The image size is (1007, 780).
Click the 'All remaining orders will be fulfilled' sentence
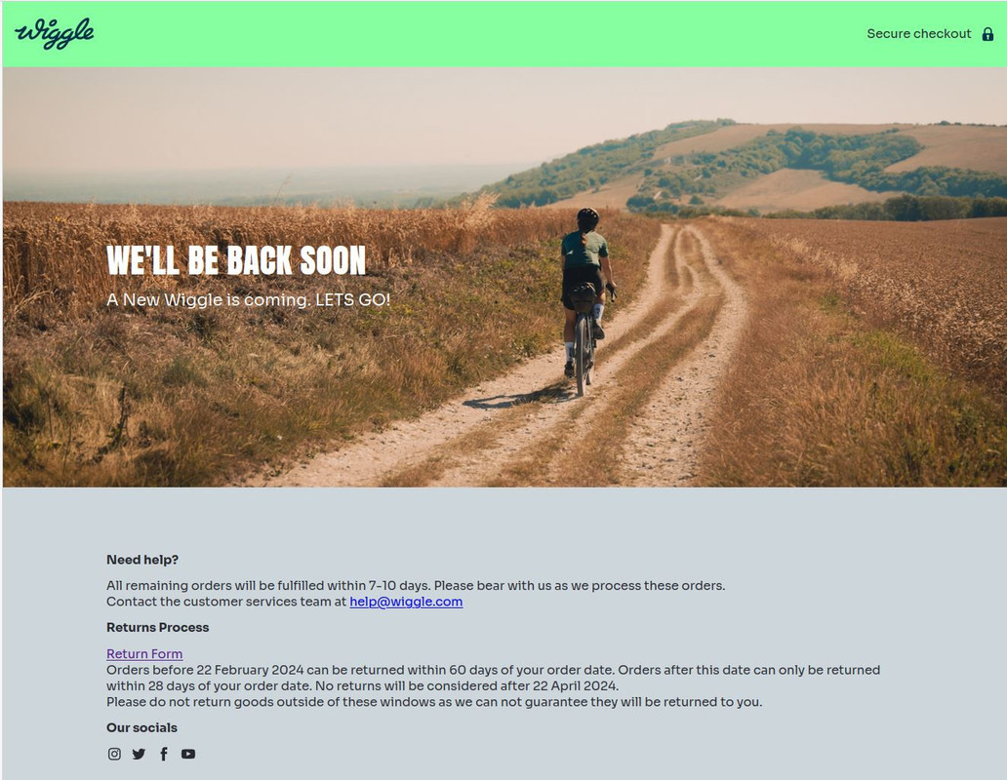(416, 585)
